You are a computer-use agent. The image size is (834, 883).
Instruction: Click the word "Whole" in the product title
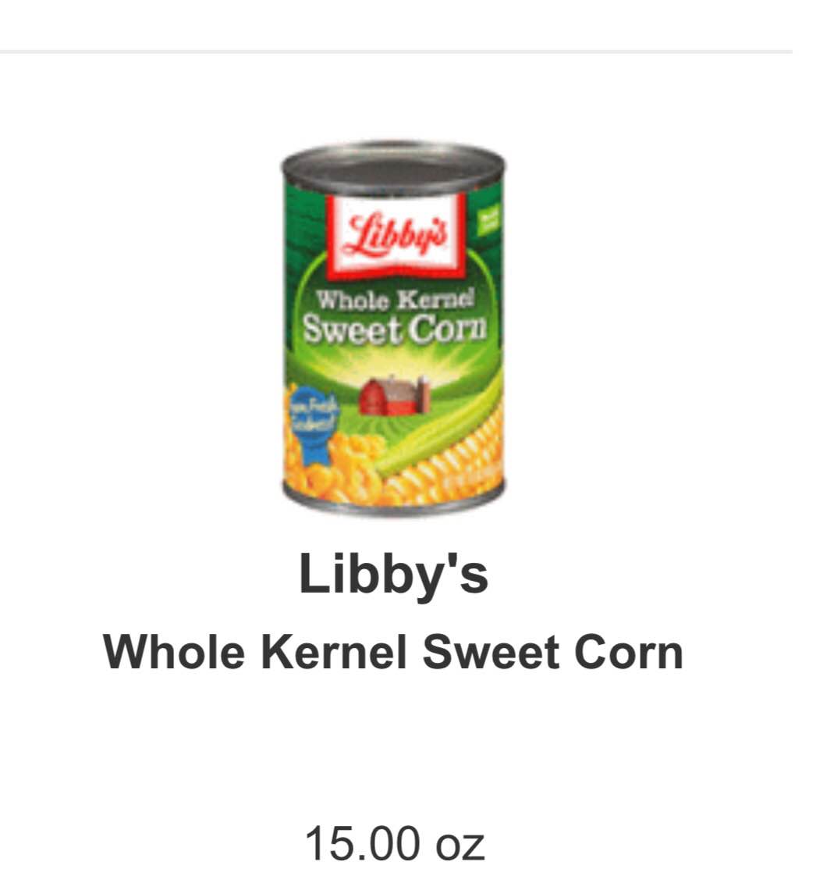[x=174, y=652]
